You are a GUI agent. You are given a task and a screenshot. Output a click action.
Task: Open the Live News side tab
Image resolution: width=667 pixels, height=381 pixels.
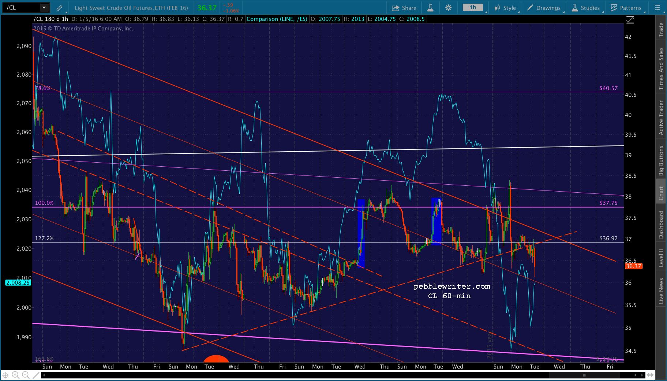tap(661, 291)
